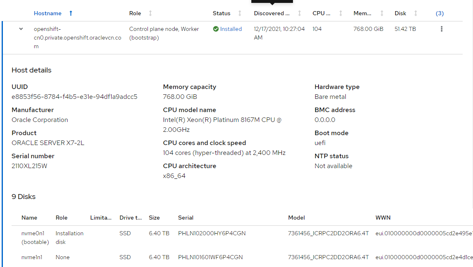Viewport: 473px width, 267px height.
Task: Toggle Role column sort order via its header
Action: 135,13
